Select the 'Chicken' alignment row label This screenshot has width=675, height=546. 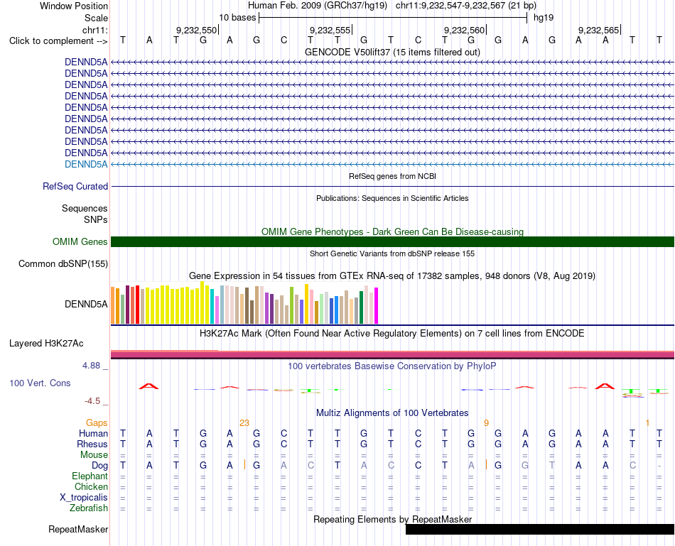click(x=91, y=486)
